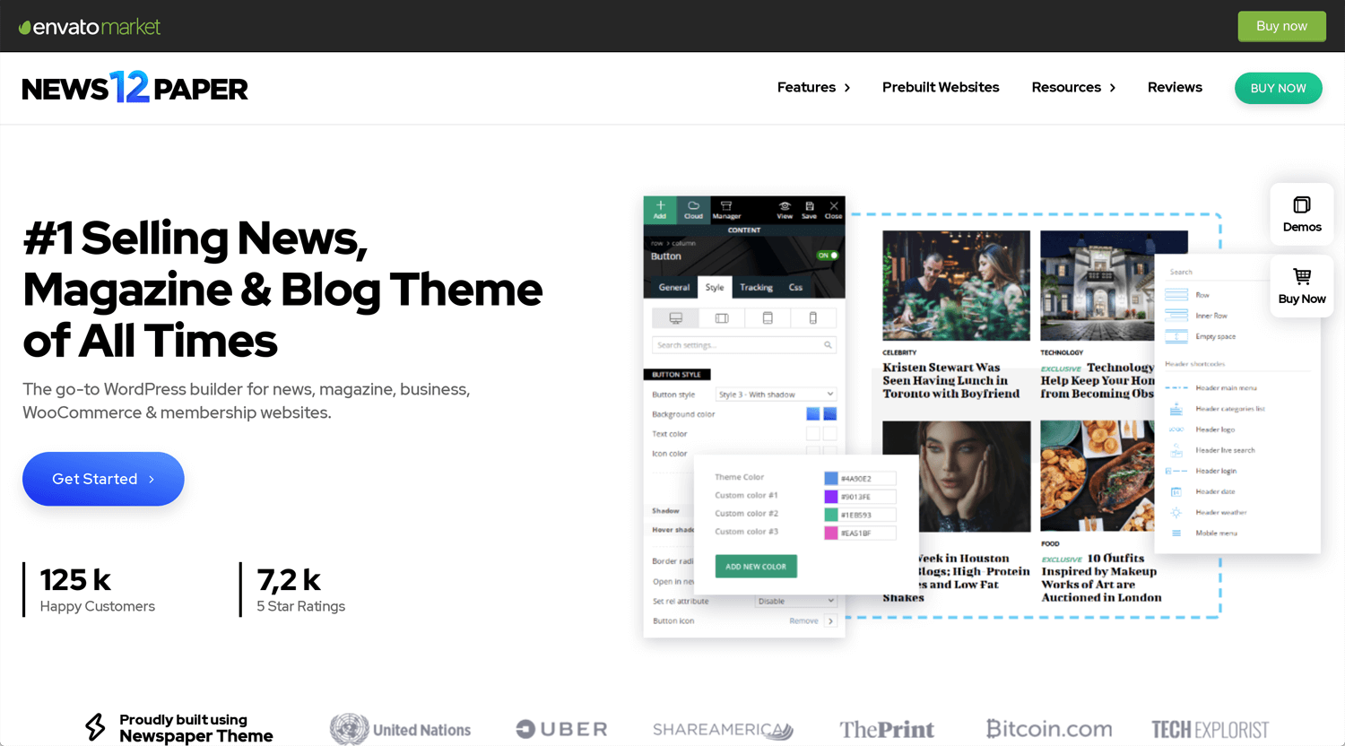
Task: Click the Header categories list icon
Action: 1176,409
